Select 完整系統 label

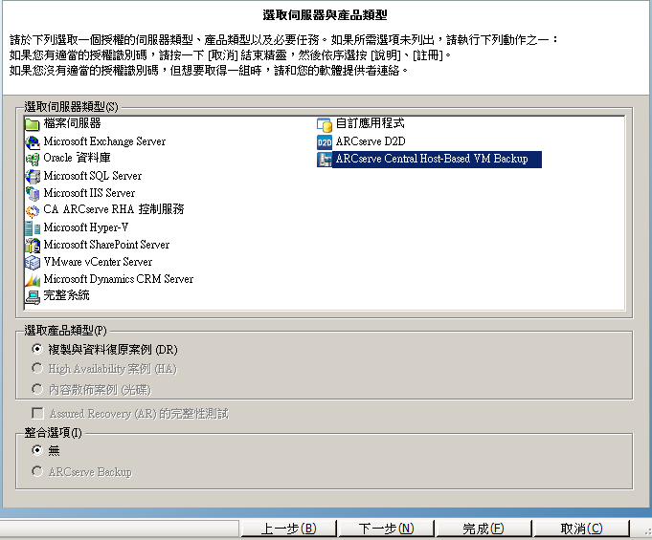tap(66, 295)
